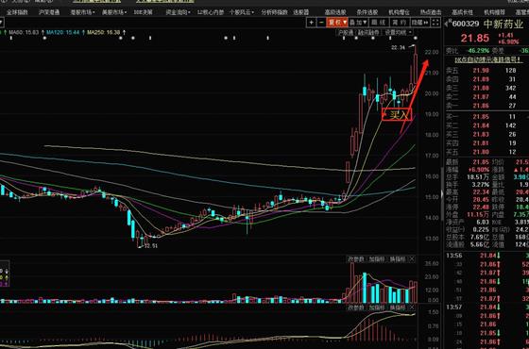Open the 叠加 overlay dropdown
This screenshot has height=349, width=529.
pyautogui.click(x=358, y=23)
